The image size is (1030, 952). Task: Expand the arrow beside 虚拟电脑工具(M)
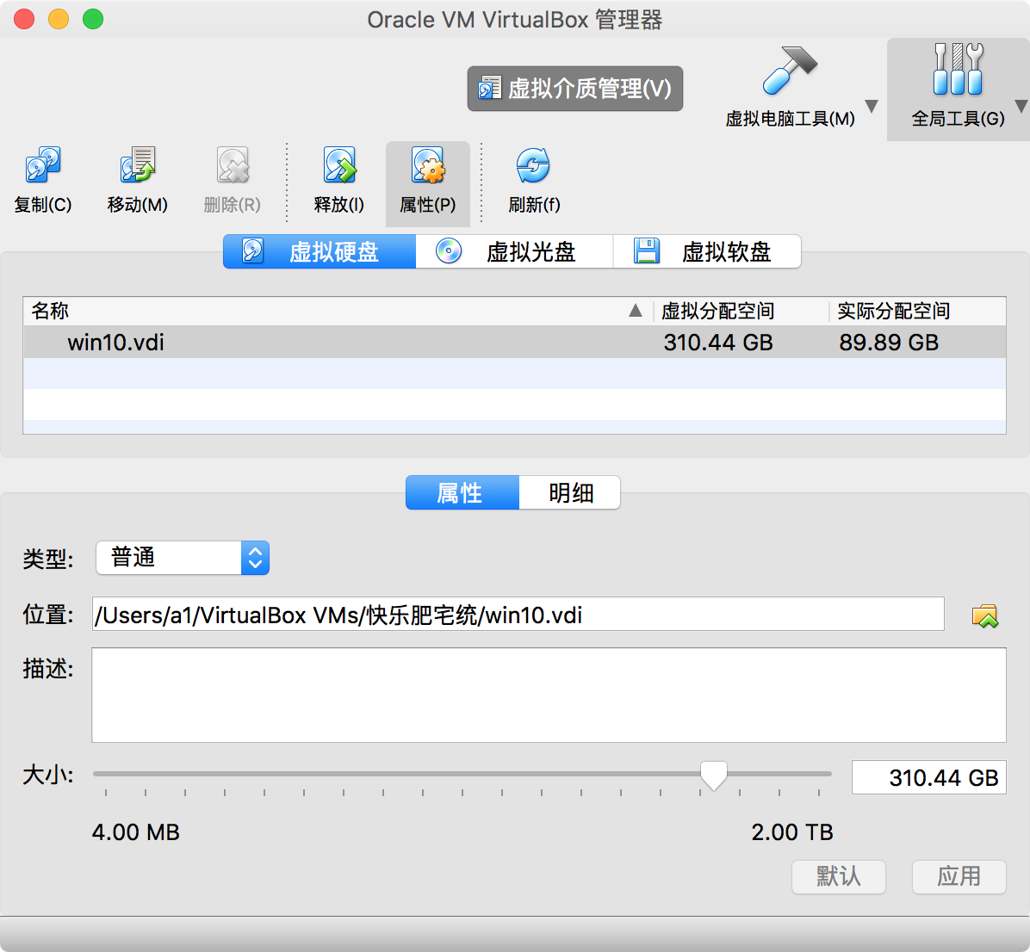[x=872, y=107]
